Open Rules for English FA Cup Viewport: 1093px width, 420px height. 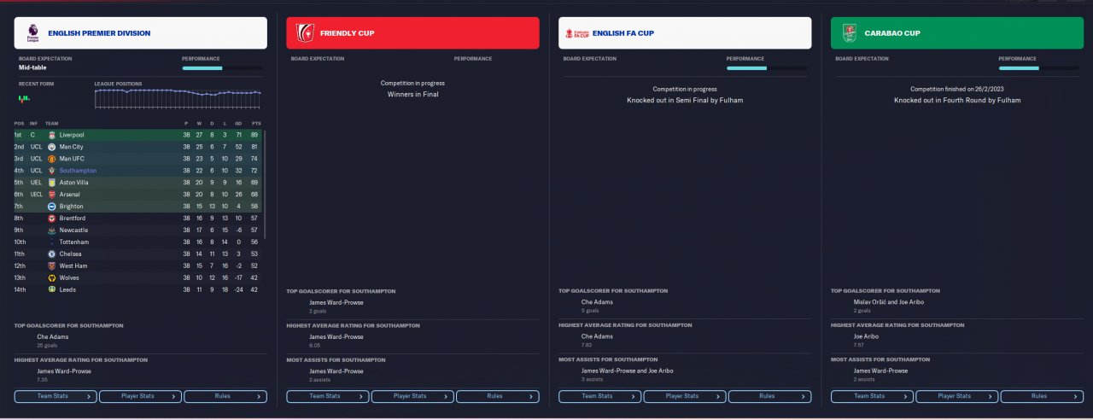[769, 396]
